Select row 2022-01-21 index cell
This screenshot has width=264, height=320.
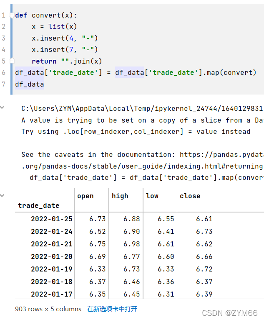click(x=51, y=244)
